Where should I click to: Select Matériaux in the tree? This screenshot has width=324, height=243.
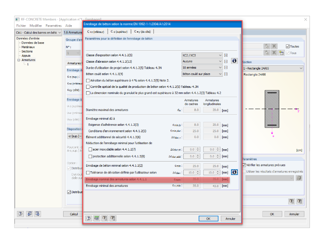click(28, 47)
